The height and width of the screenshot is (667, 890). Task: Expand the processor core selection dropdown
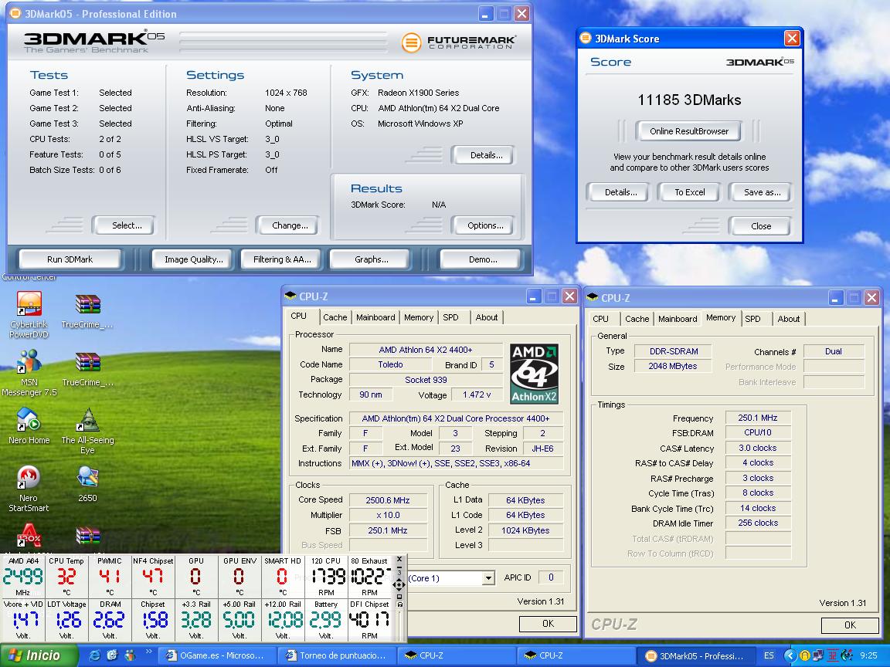[488, 578]
